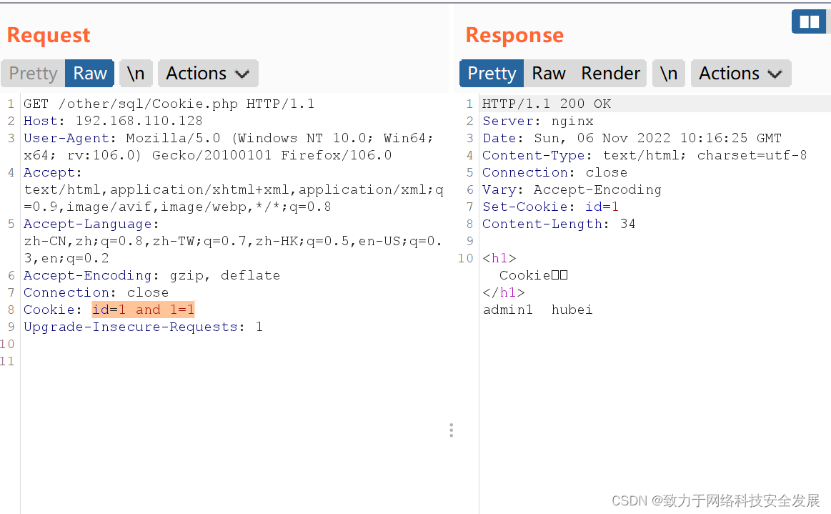Select the Request Pretty tab
Screen dimensions: 831x514
(34, 73)
